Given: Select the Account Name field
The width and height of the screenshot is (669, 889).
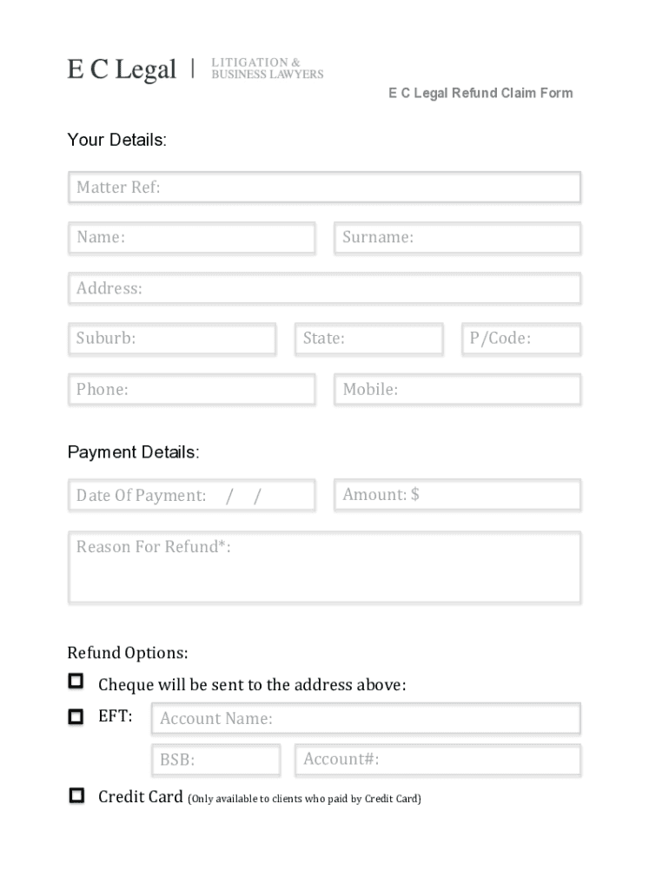Looking at the screenshot, I should tap(366, 719).
